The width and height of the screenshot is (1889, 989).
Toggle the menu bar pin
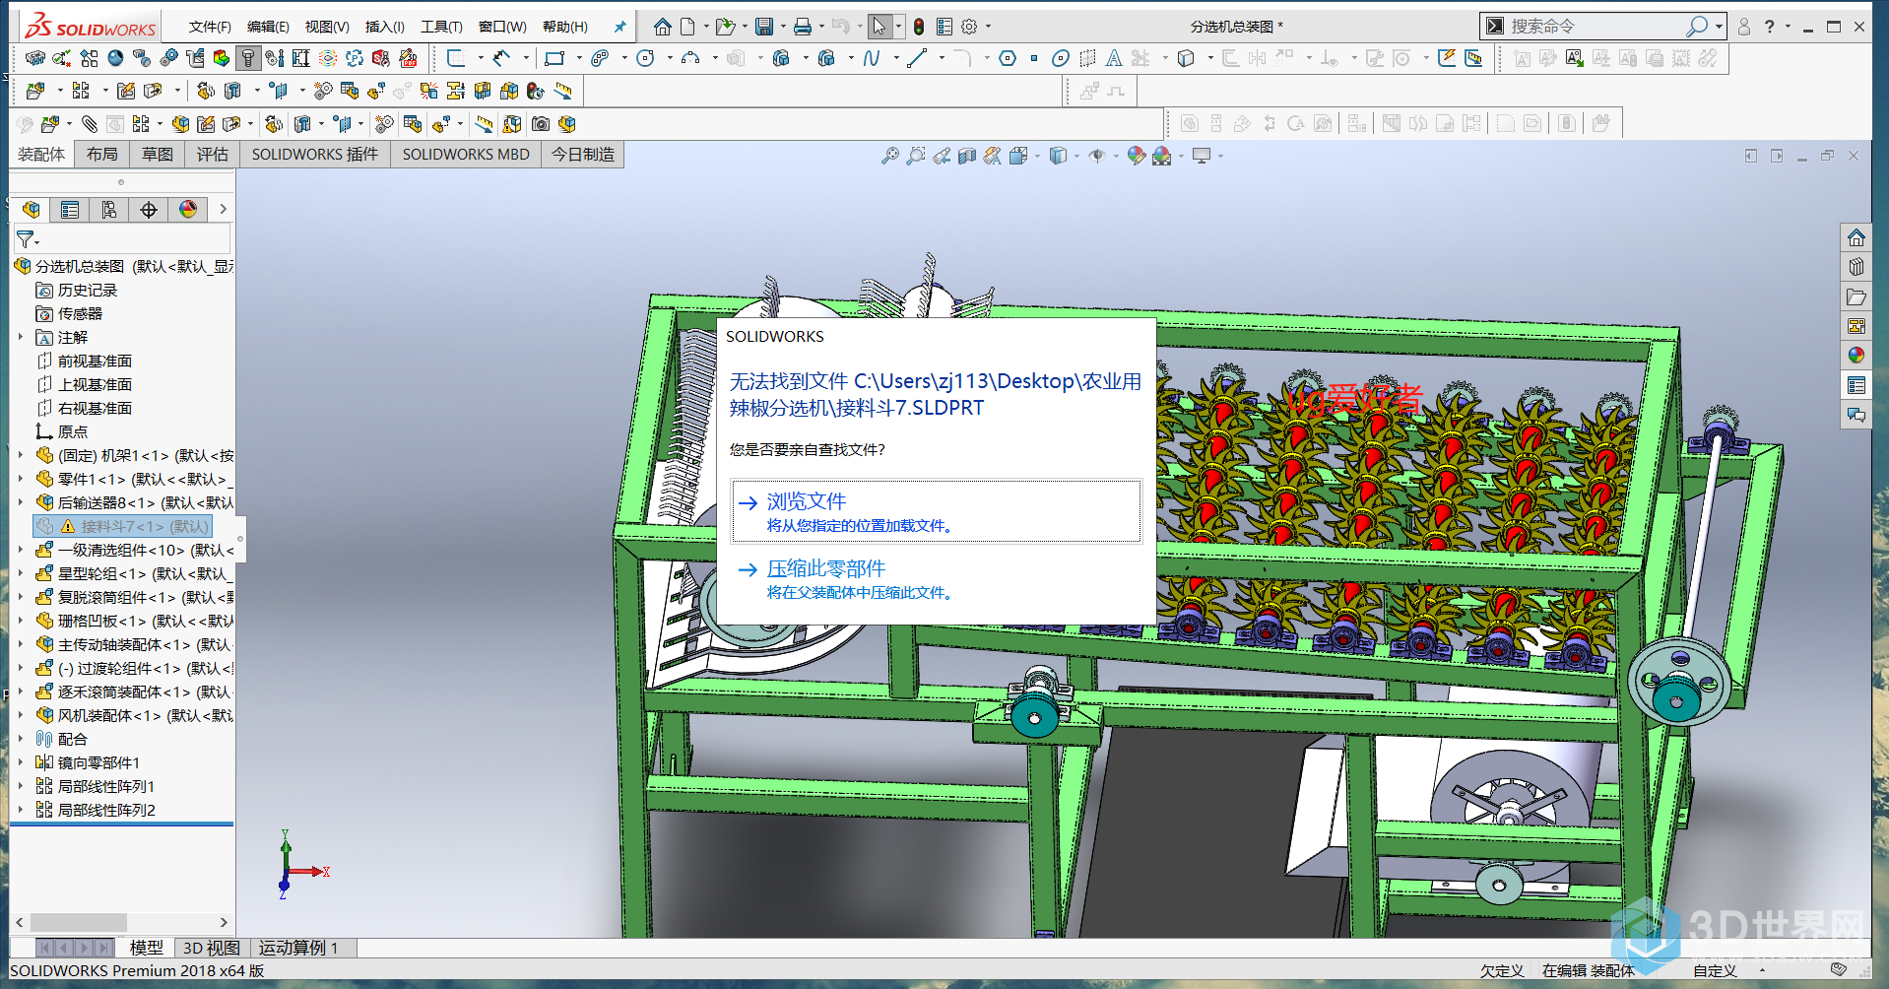click(x=619, y=27)
